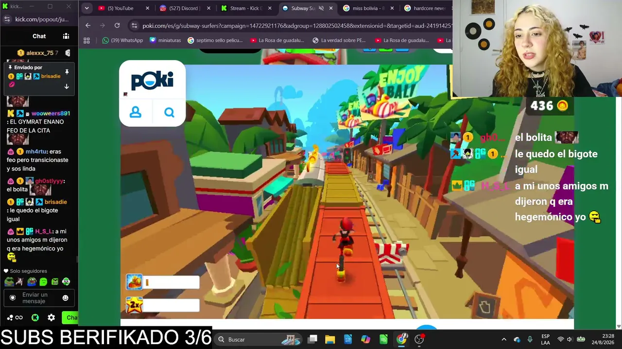Click the Poki logo

152,80
